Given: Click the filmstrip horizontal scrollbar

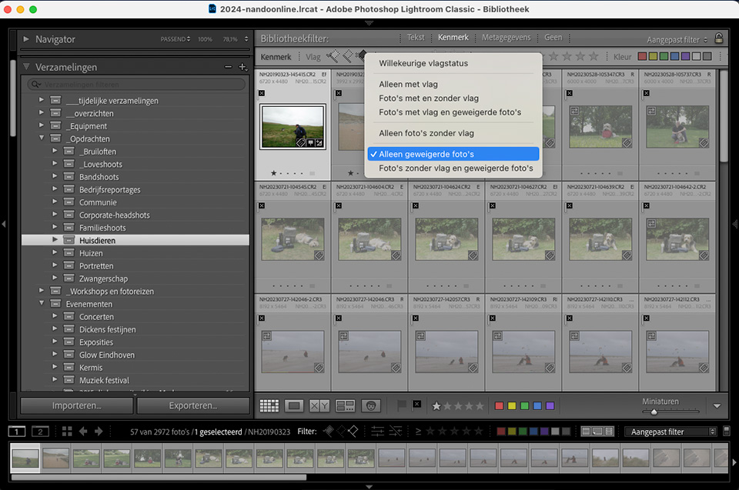Looking at the screenshot, I should pyautogui.click(x=159, y=477).
